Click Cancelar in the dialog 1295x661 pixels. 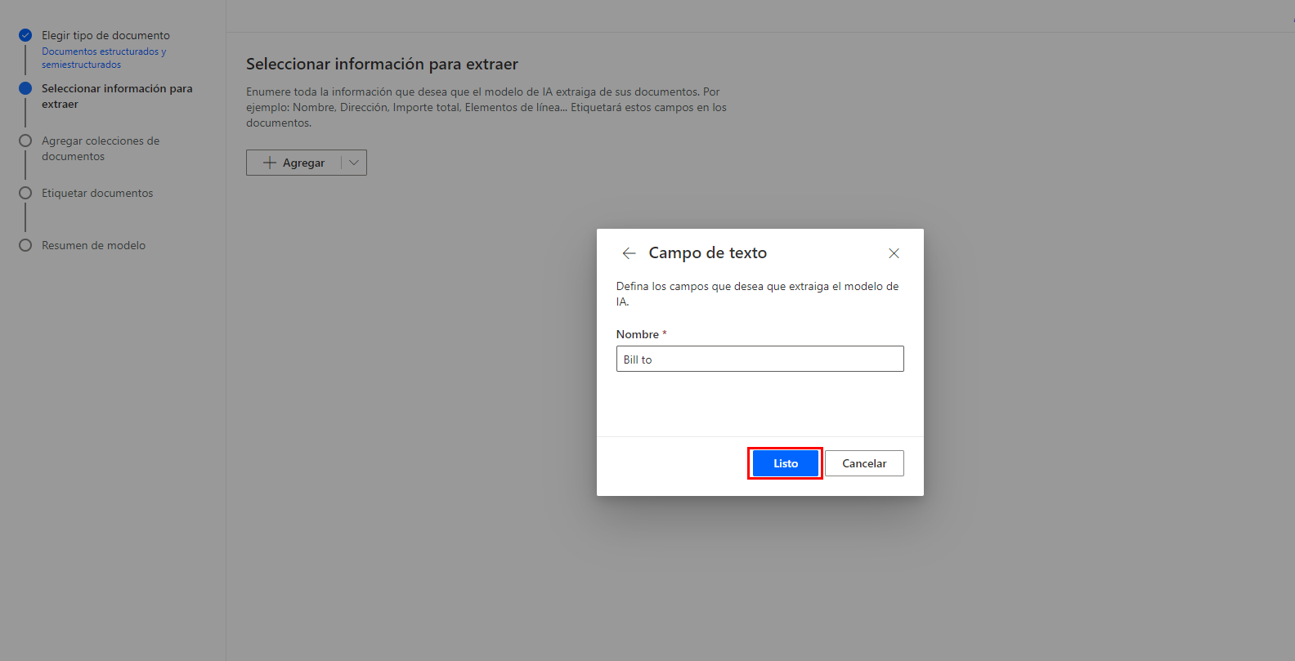coord(864,463)
